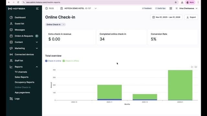Click the Hoteza logo
The width and height of the screenshot is (207, 116).
coord(16,9)
